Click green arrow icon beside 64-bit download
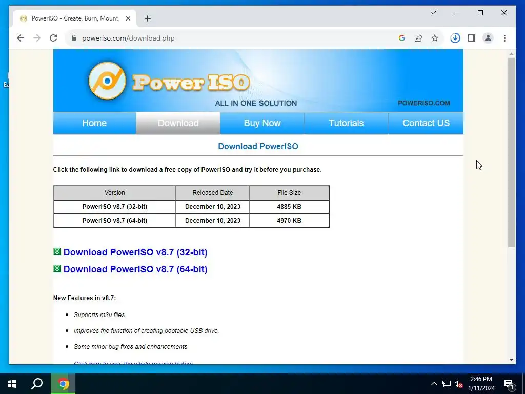This screenshot has height=394, width=525. [57, 269]
